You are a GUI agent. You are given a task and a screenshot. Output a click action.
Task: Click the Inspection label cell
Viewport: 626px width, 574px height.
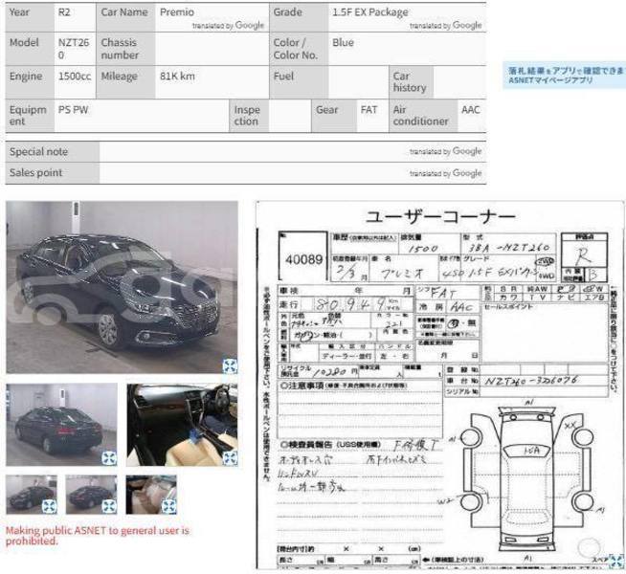click(249, 116)
